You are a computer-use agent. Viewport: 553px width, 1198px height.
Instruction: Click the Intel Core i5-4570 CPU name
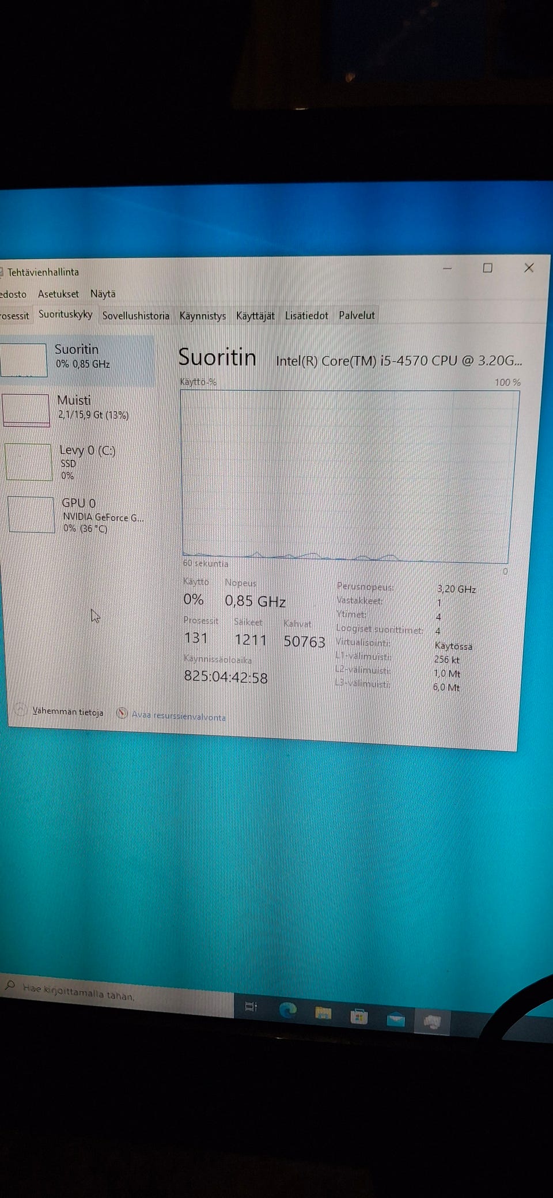click(x=399, y=361)
